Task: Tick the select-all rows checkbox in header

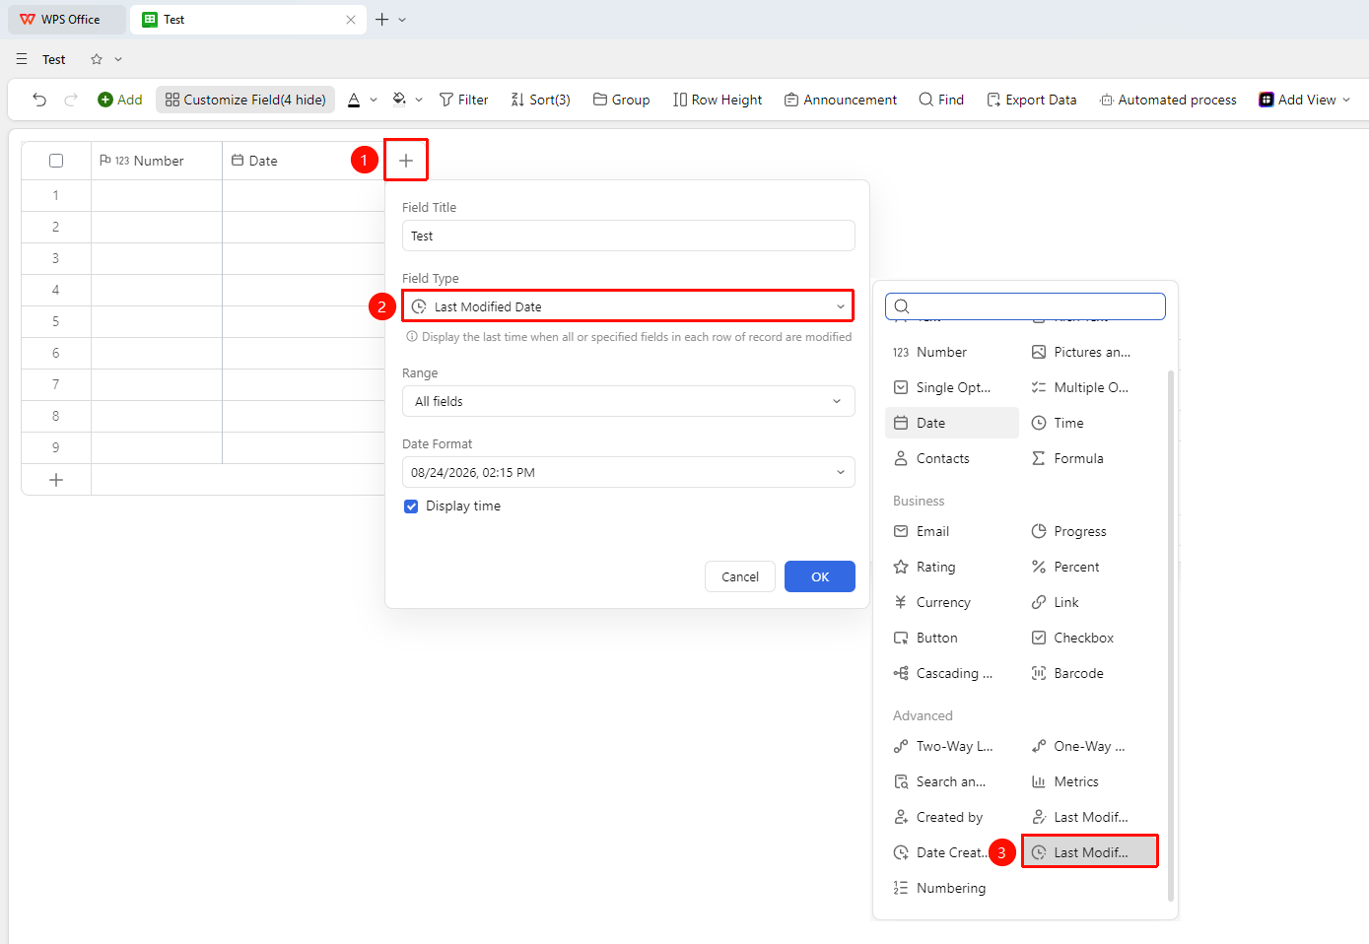Action: [x=56, y=161]
